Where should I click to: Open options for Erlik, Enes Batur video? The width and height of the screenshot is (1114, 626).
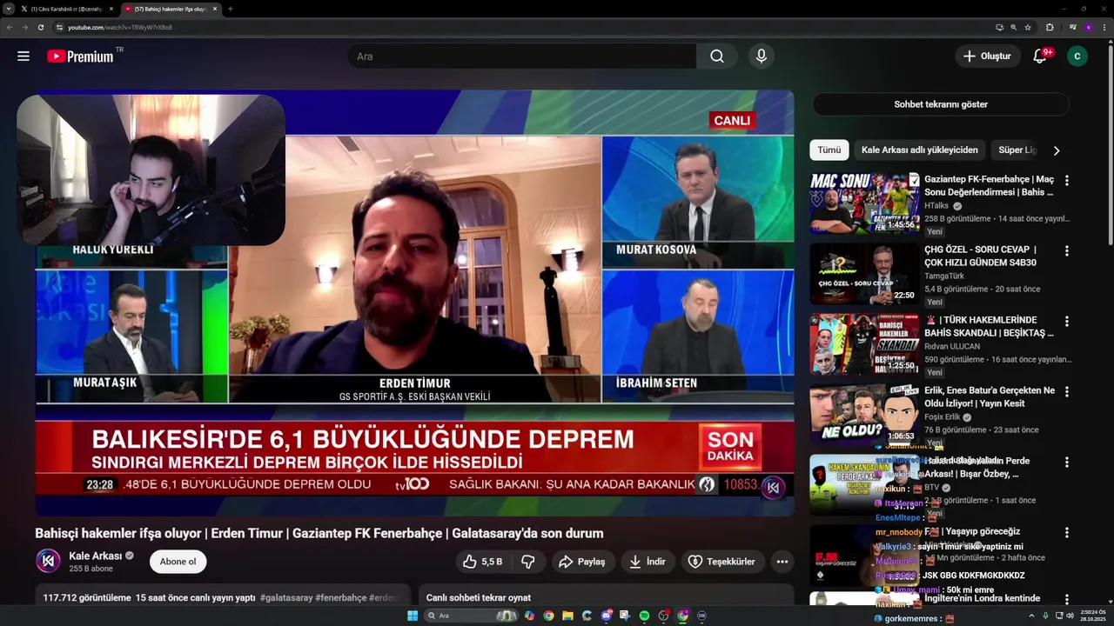tap(1067, 391)
